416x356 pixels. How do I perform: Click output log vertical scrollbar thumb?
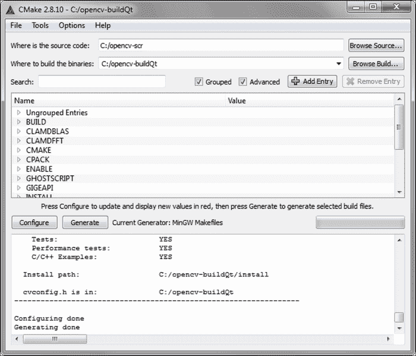click(399, 317)
